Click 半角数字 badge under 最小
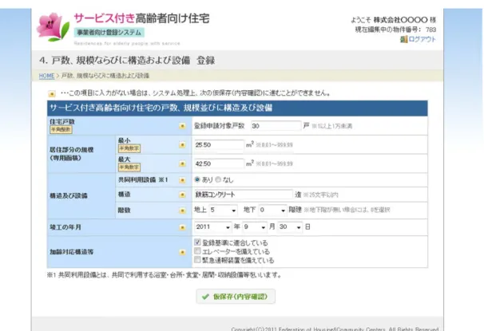This screenshot has height=331, width=484. (x=129, y=148)
